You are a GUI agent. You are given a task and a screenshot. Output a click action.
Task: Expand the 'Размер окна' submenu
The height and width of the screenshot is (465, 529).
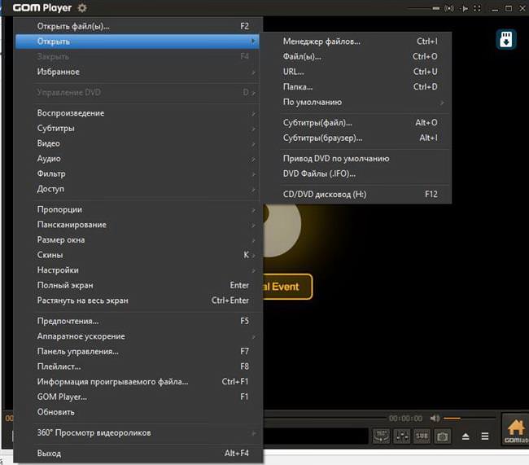coord(138,239)
